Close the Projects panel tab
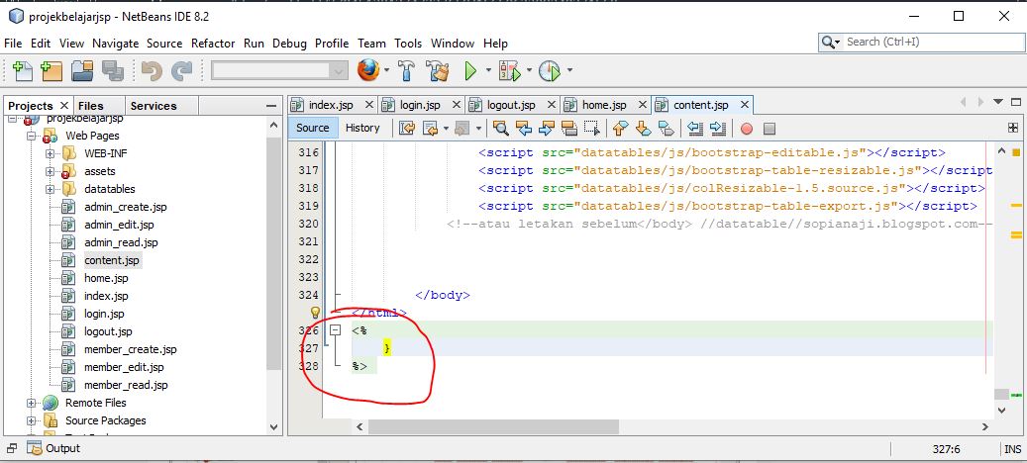Viewport: 1027px width, 463px height. point(64,105)
